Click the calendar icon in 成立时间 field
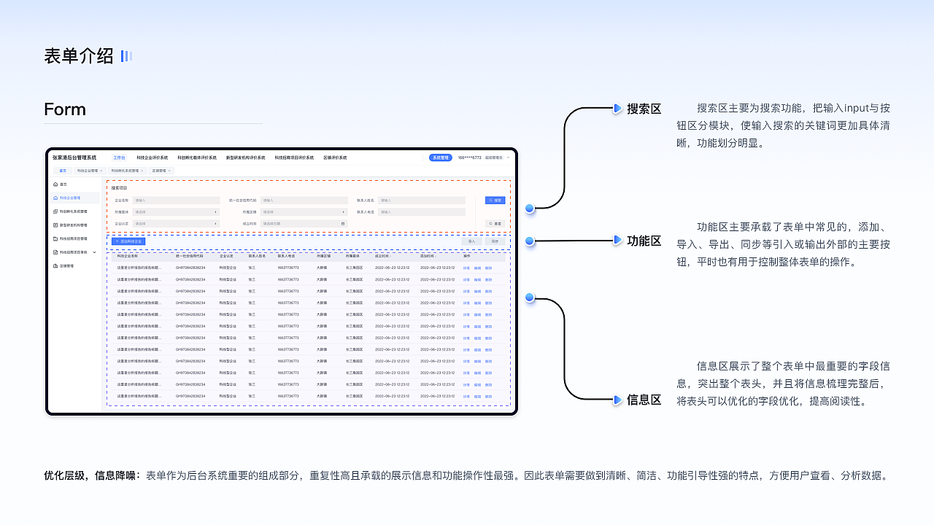This screenshot has height=525, width=934. click(x=343, y=223)
